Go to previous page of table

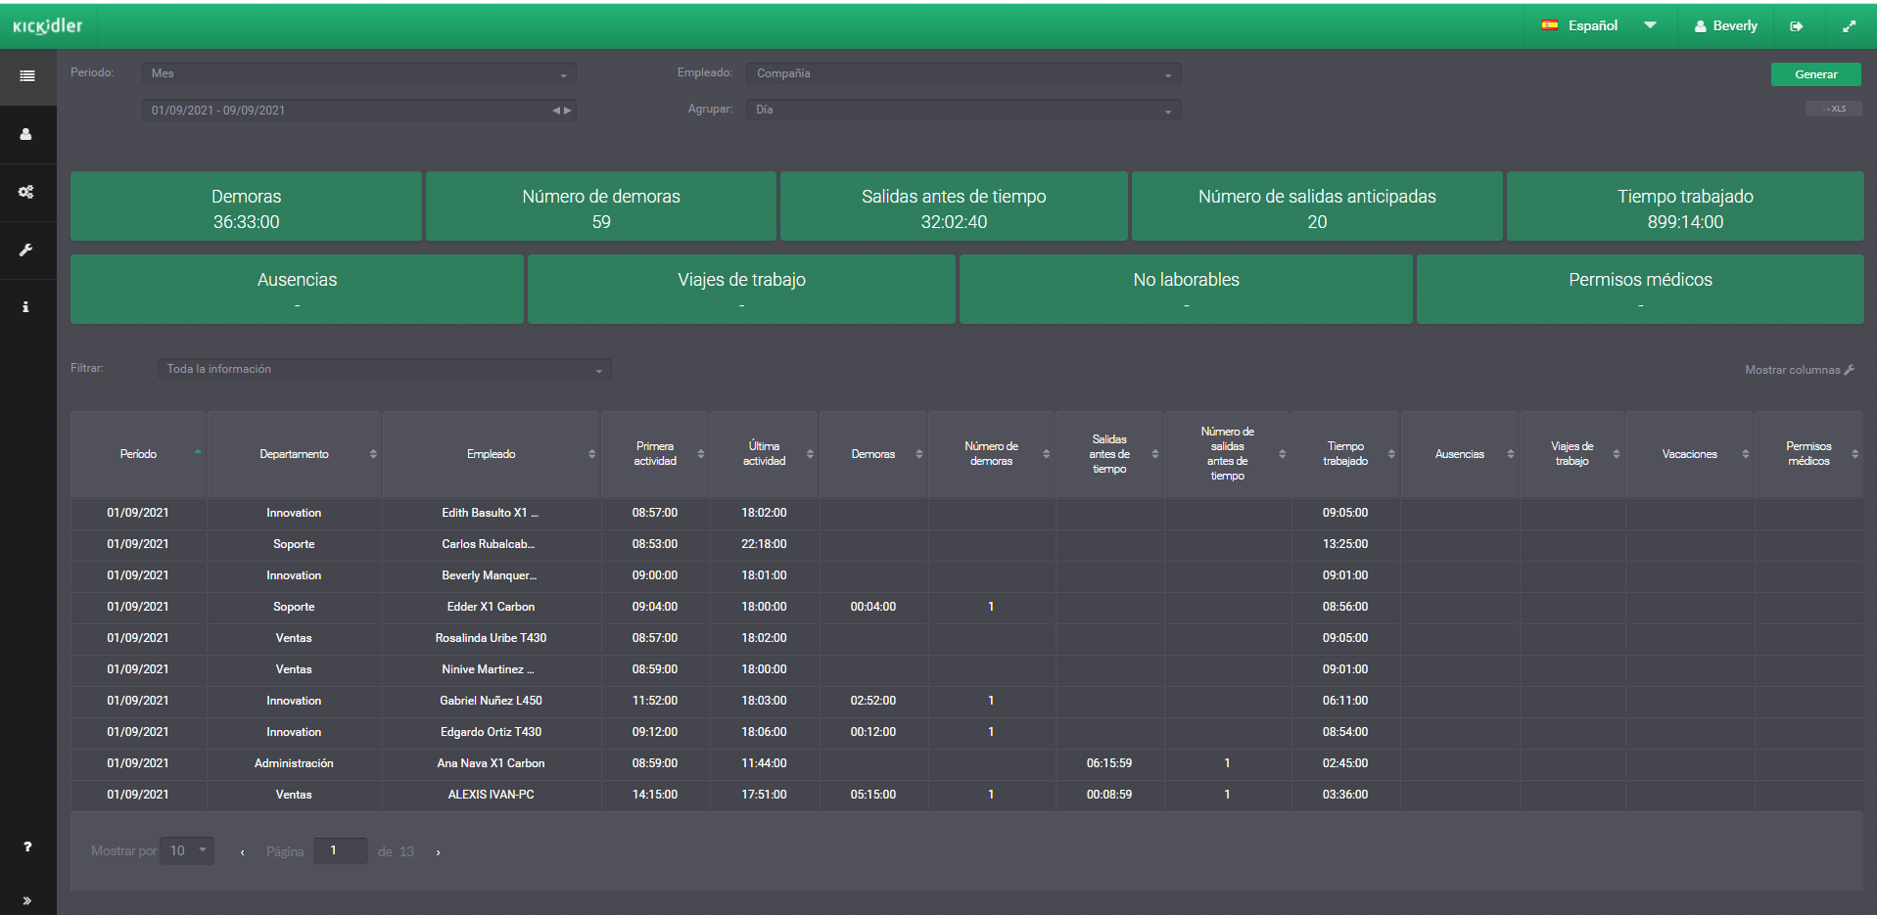(242, 852)
